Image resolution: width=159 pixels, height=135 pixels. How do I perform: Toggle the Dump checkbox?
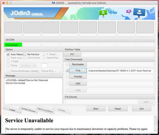pyautogui.click(x=8, y=65)
